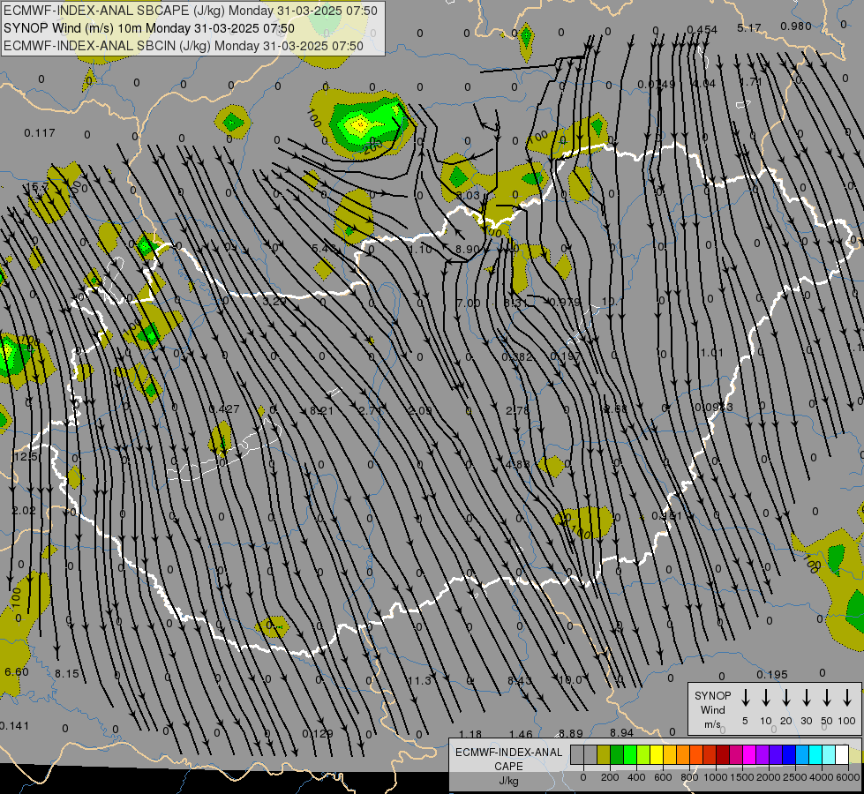The image size is (864, 794).
Task: Click the wind arrow above the 50 m/s label
Action: pyautogui.click(x=827, y=698)
